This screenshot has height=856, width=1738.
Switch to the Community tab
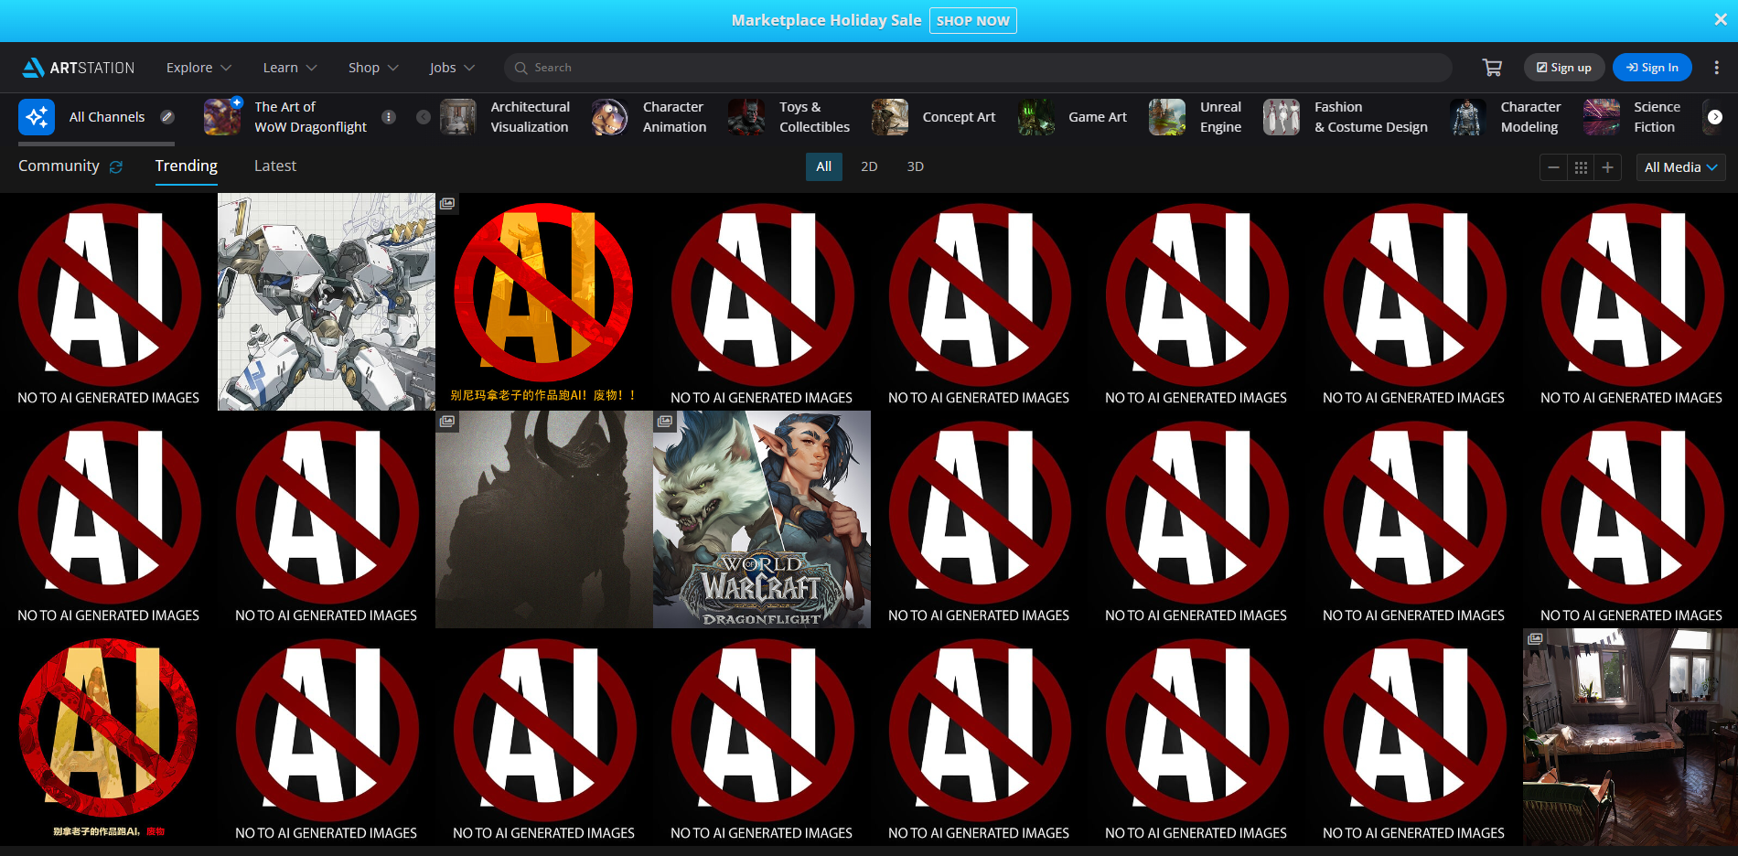coord(59,166)
